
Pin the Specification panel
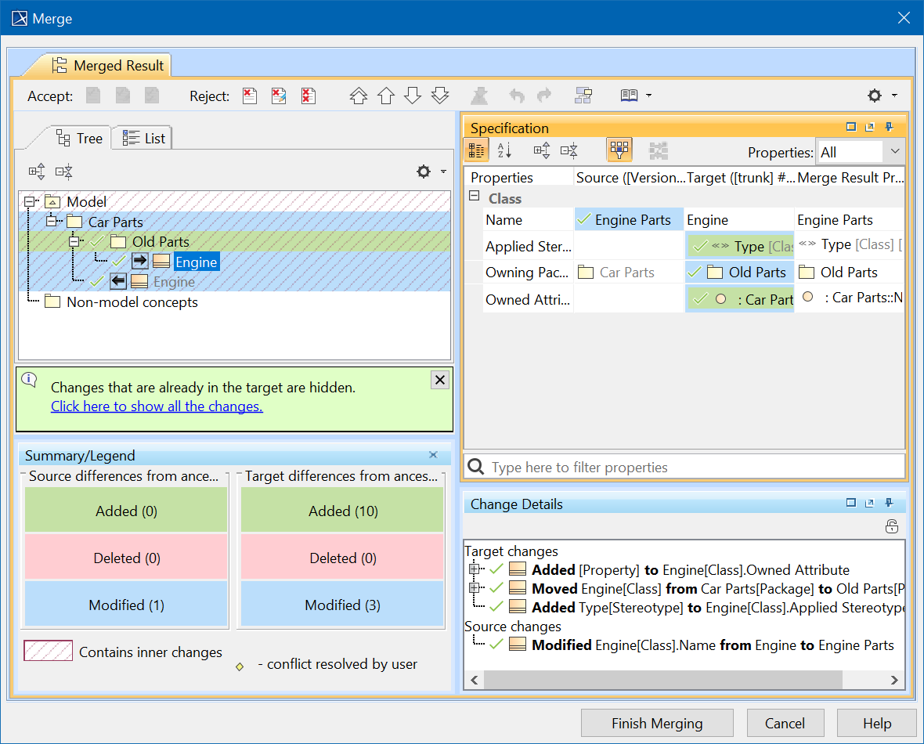coord(890,128)
